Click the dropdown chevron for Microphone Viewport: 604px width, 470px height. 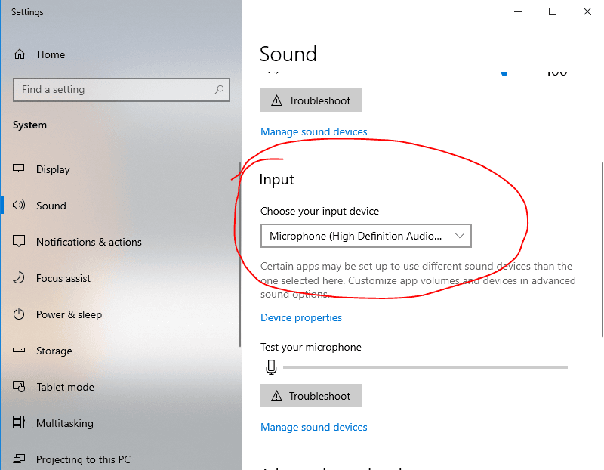point(460,236)
